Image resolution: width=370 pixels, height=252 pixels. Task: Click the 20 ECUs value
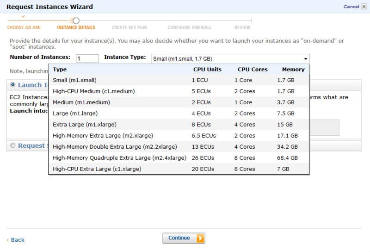click(203, 169)
